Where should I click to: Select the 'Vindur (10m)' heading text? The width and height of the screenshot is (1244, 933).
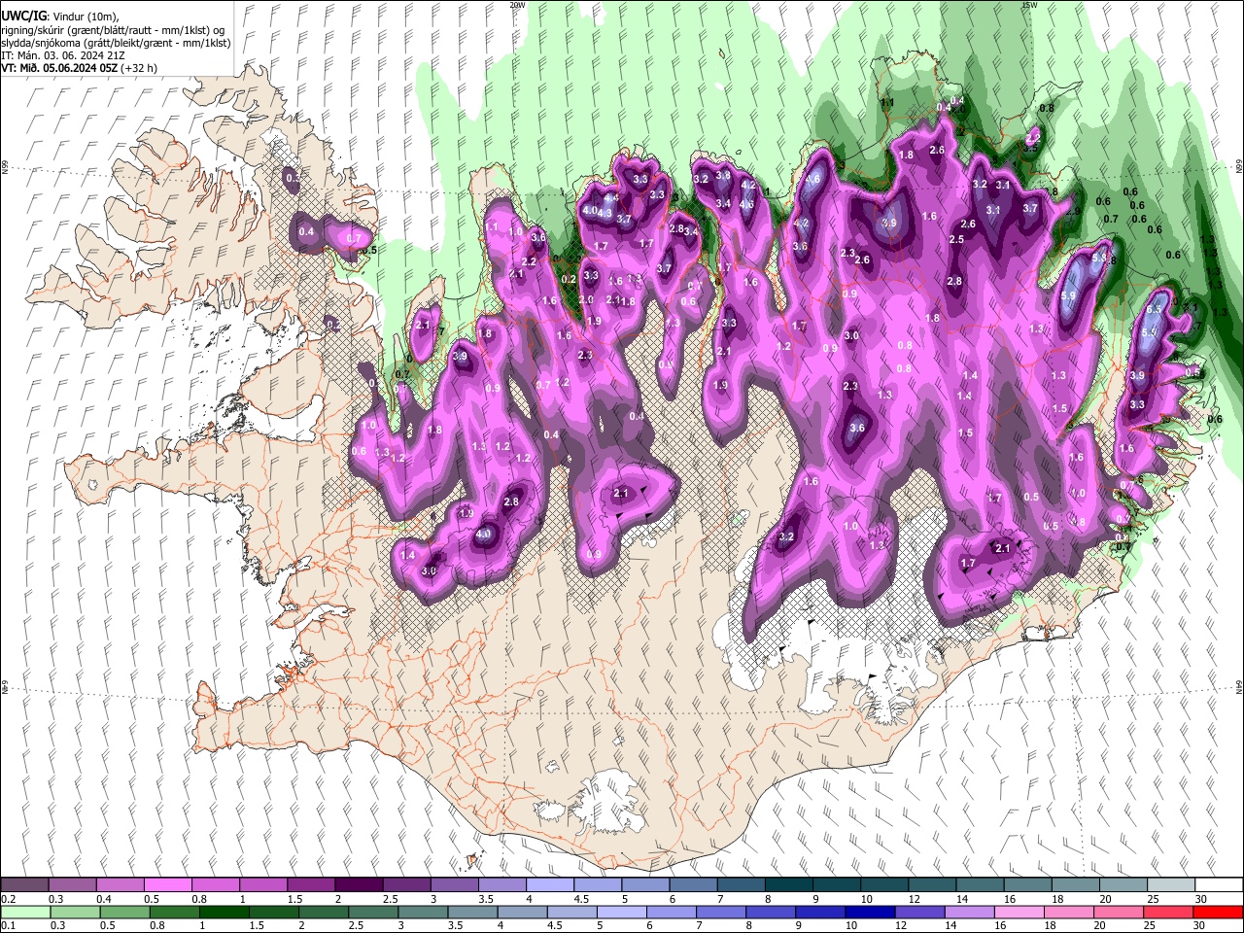83,16
